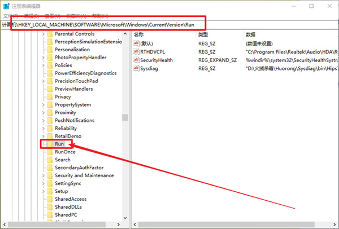The height and width of the screenshot is (229, 339).
Task: Click the tree pane scroll-down arrow
Action: click(125, 218)
